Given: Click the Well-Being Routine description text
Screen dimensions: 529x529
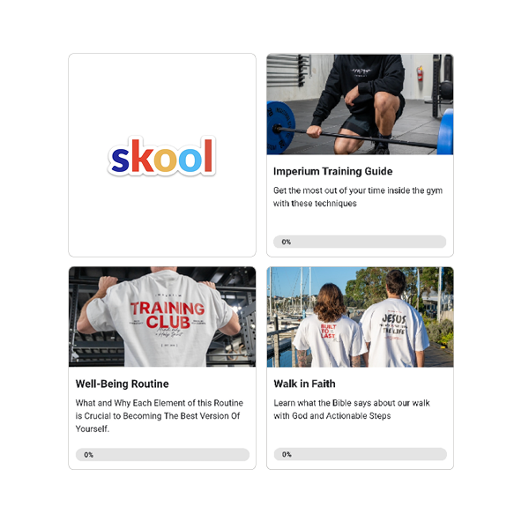Looking at the screenshot, I should 160,415.
